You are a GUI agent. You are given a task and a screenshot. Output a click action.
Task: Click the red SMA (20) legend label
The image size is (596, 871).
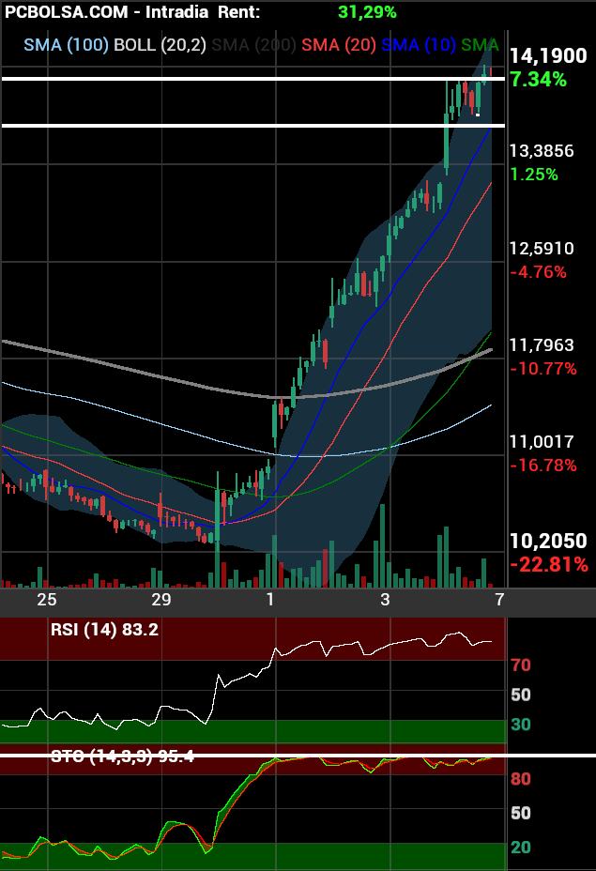point(340,45)
